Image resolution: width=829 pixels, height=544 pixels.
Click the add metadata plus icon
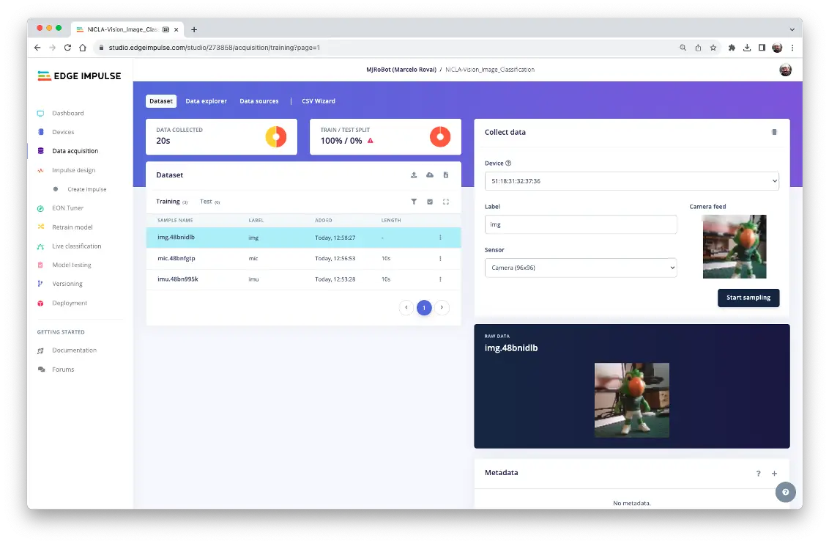(775, 474)
